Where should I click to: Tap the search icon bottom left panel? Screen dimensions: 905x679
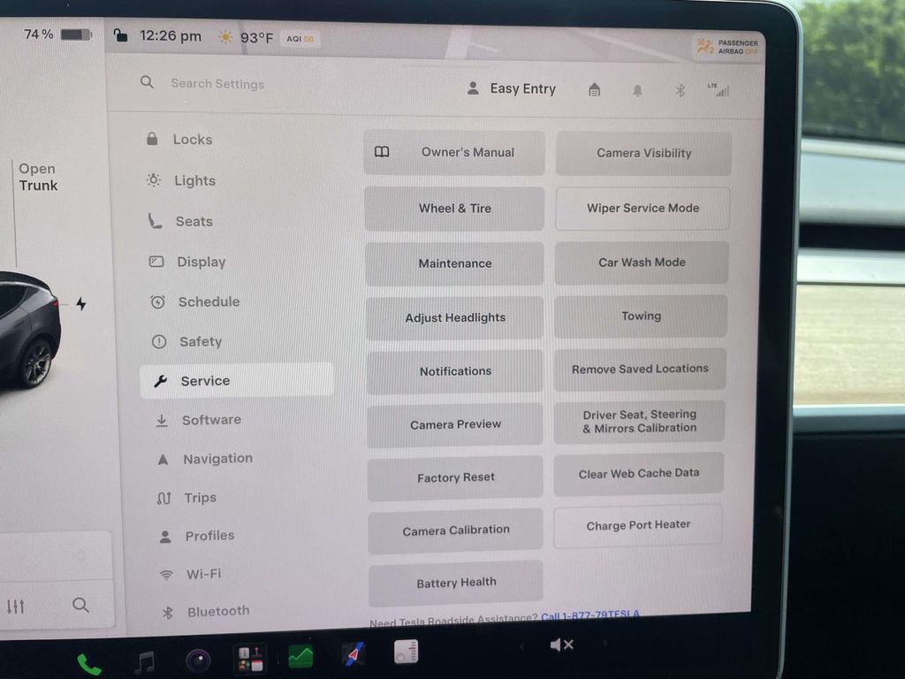coord(80,605)
